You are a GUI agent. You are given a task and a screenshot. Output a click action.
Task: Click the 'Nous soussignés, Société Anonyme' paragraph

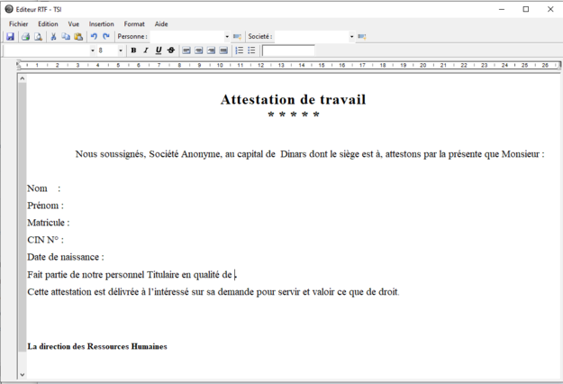(310, 154)
